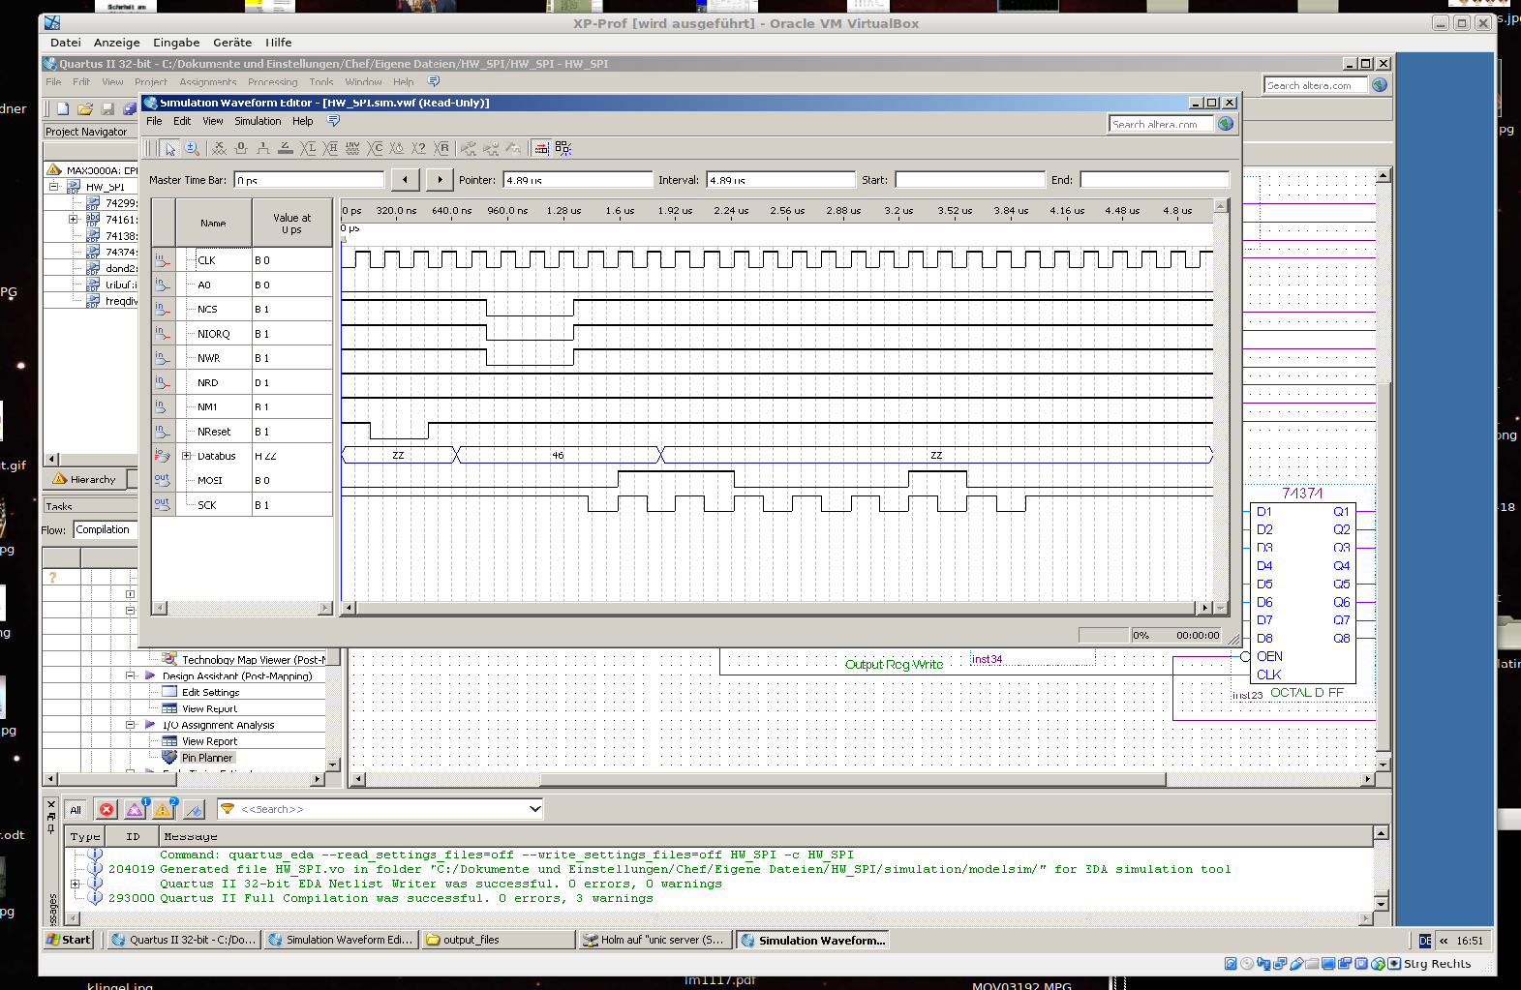Click globe icon beside waveform editor search box

1226,124
